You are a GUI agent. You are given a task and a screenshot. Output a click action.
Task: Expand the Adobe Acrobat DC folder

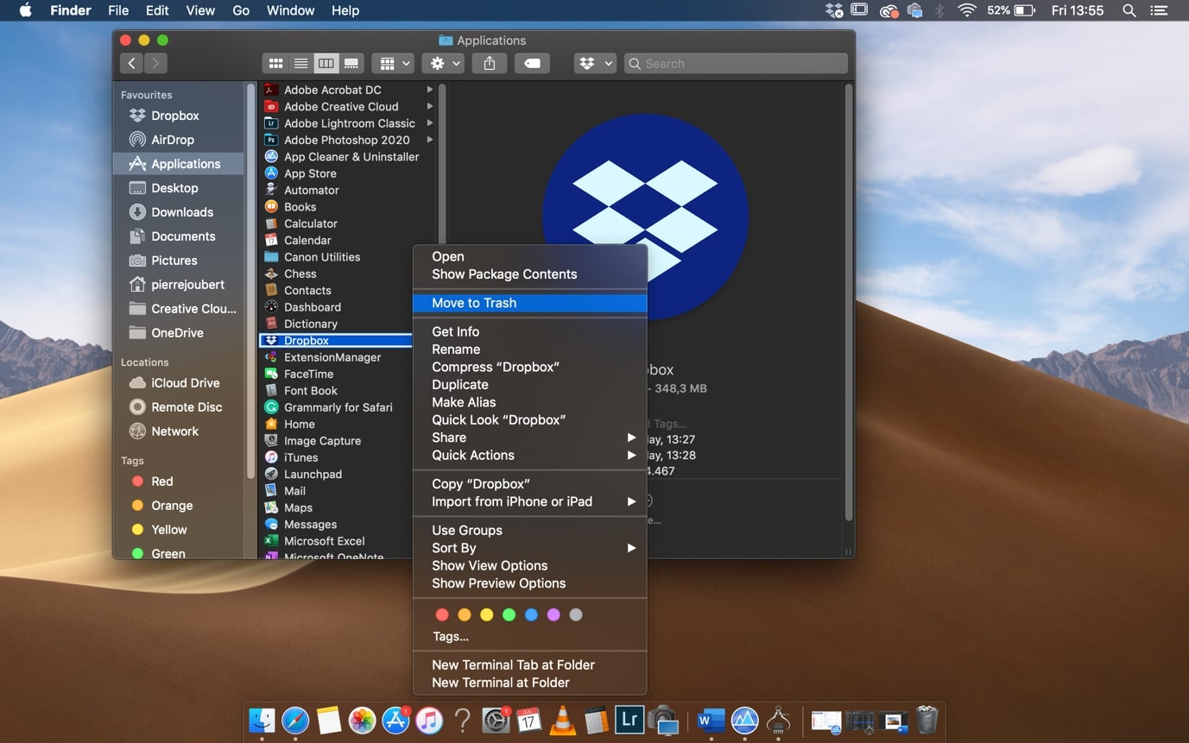(429, 90)
